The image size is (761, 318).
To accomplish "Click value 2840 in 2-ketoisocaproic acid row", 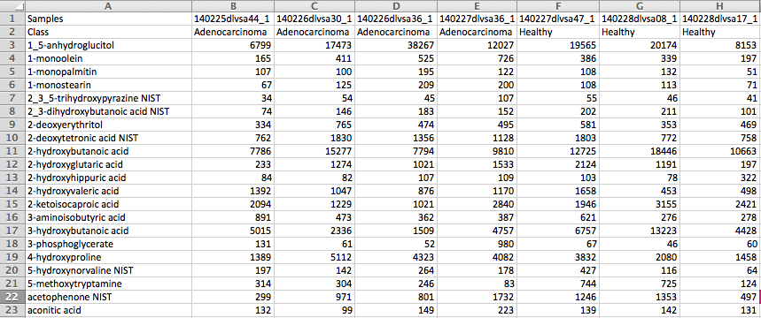I will pyautogui.click(x=478, y=204).
